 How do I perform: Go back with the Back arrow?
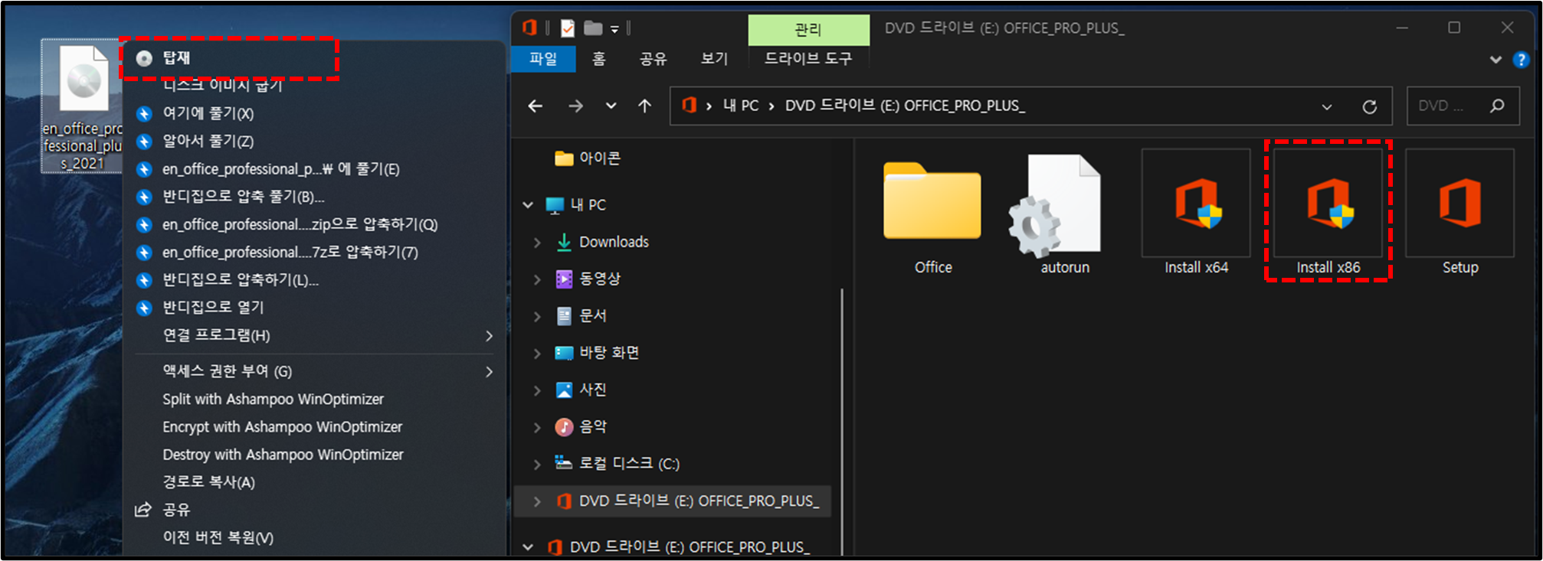[x=536, y=106]
